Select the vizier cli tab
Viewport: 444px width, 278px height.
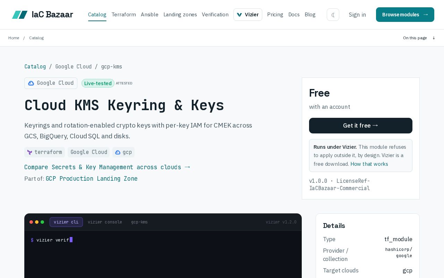point(66,222)
